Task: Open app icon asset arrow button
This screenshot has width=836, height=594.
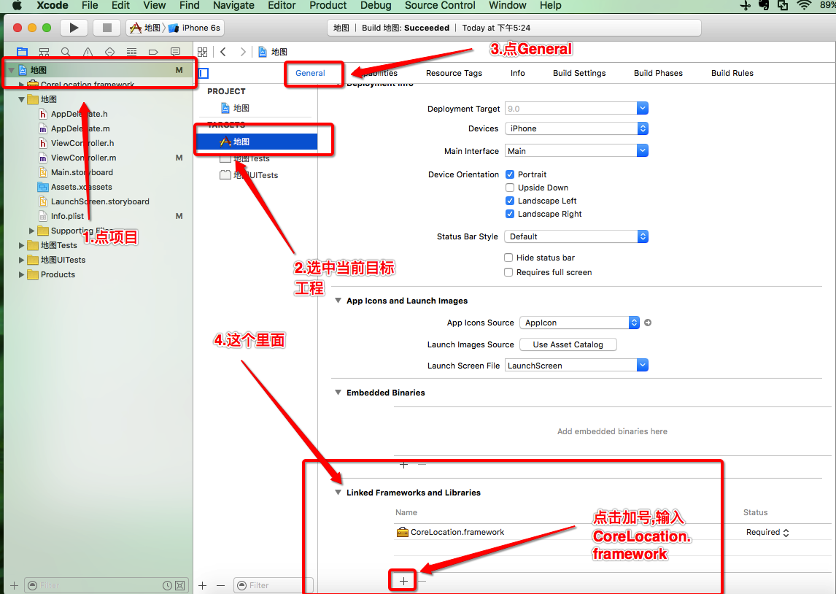Action: coord(648,323)
